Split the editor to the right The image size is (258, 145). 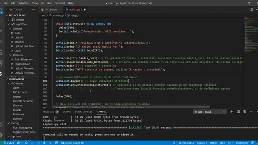[251, 10]
